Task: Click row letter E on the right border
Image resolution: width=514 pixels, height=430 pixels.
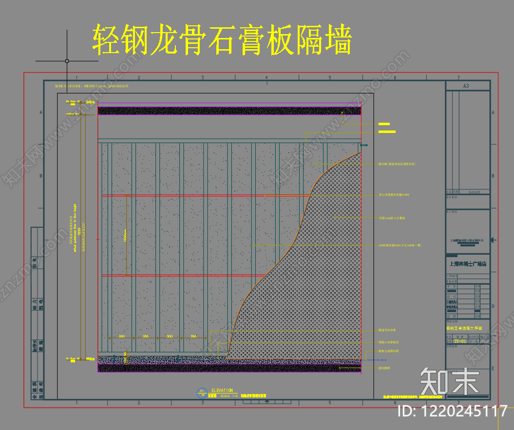Action: tap(493, 368)
